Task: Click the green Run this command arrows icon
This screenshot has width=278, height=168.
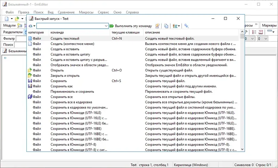Action: point(112,26)
